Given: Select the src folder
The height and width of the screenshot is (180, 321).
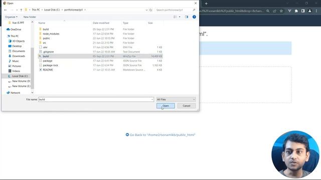Looking at the screenshot, I should [100, 42].
